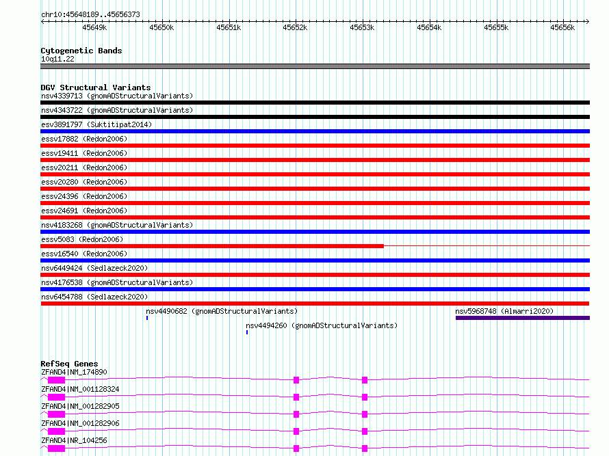Screen dimensions: 609x456
Task: Click the NM_001282906 exon near 45653k
Action: (x=365, y=431)
